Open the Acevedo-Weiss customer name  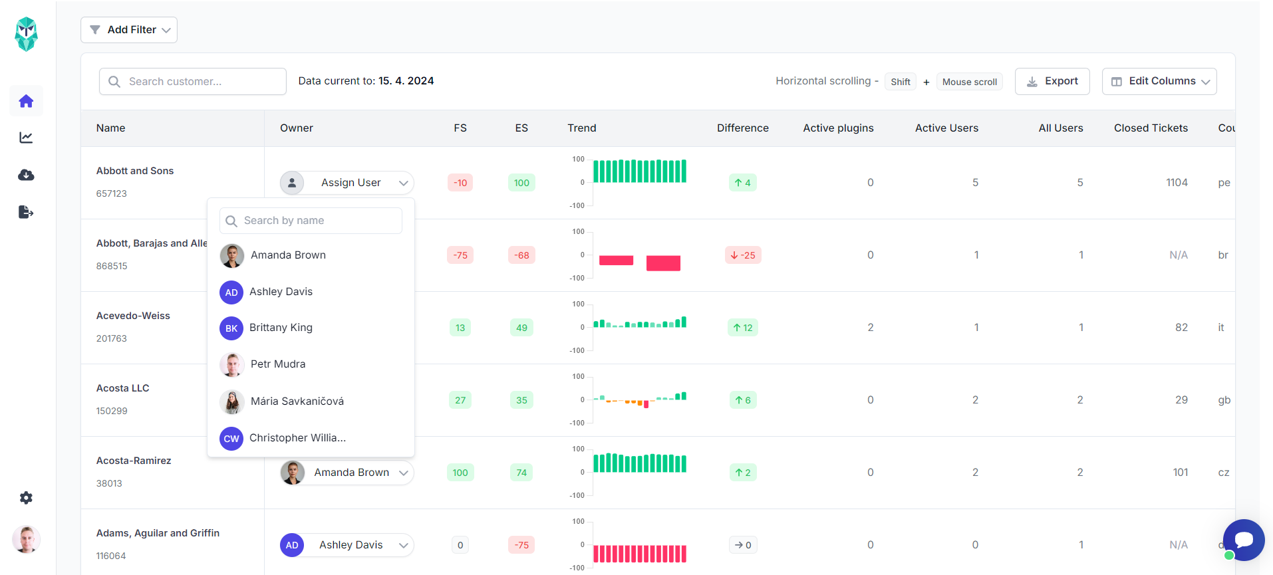(133, 316)
